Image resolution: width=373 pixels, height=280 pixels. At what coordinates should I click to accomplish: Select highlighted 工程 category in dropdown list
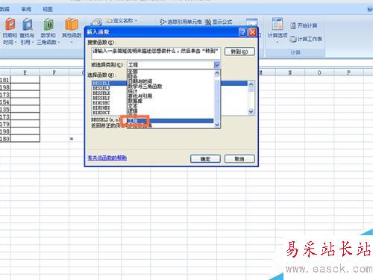(x=170, y=121)
